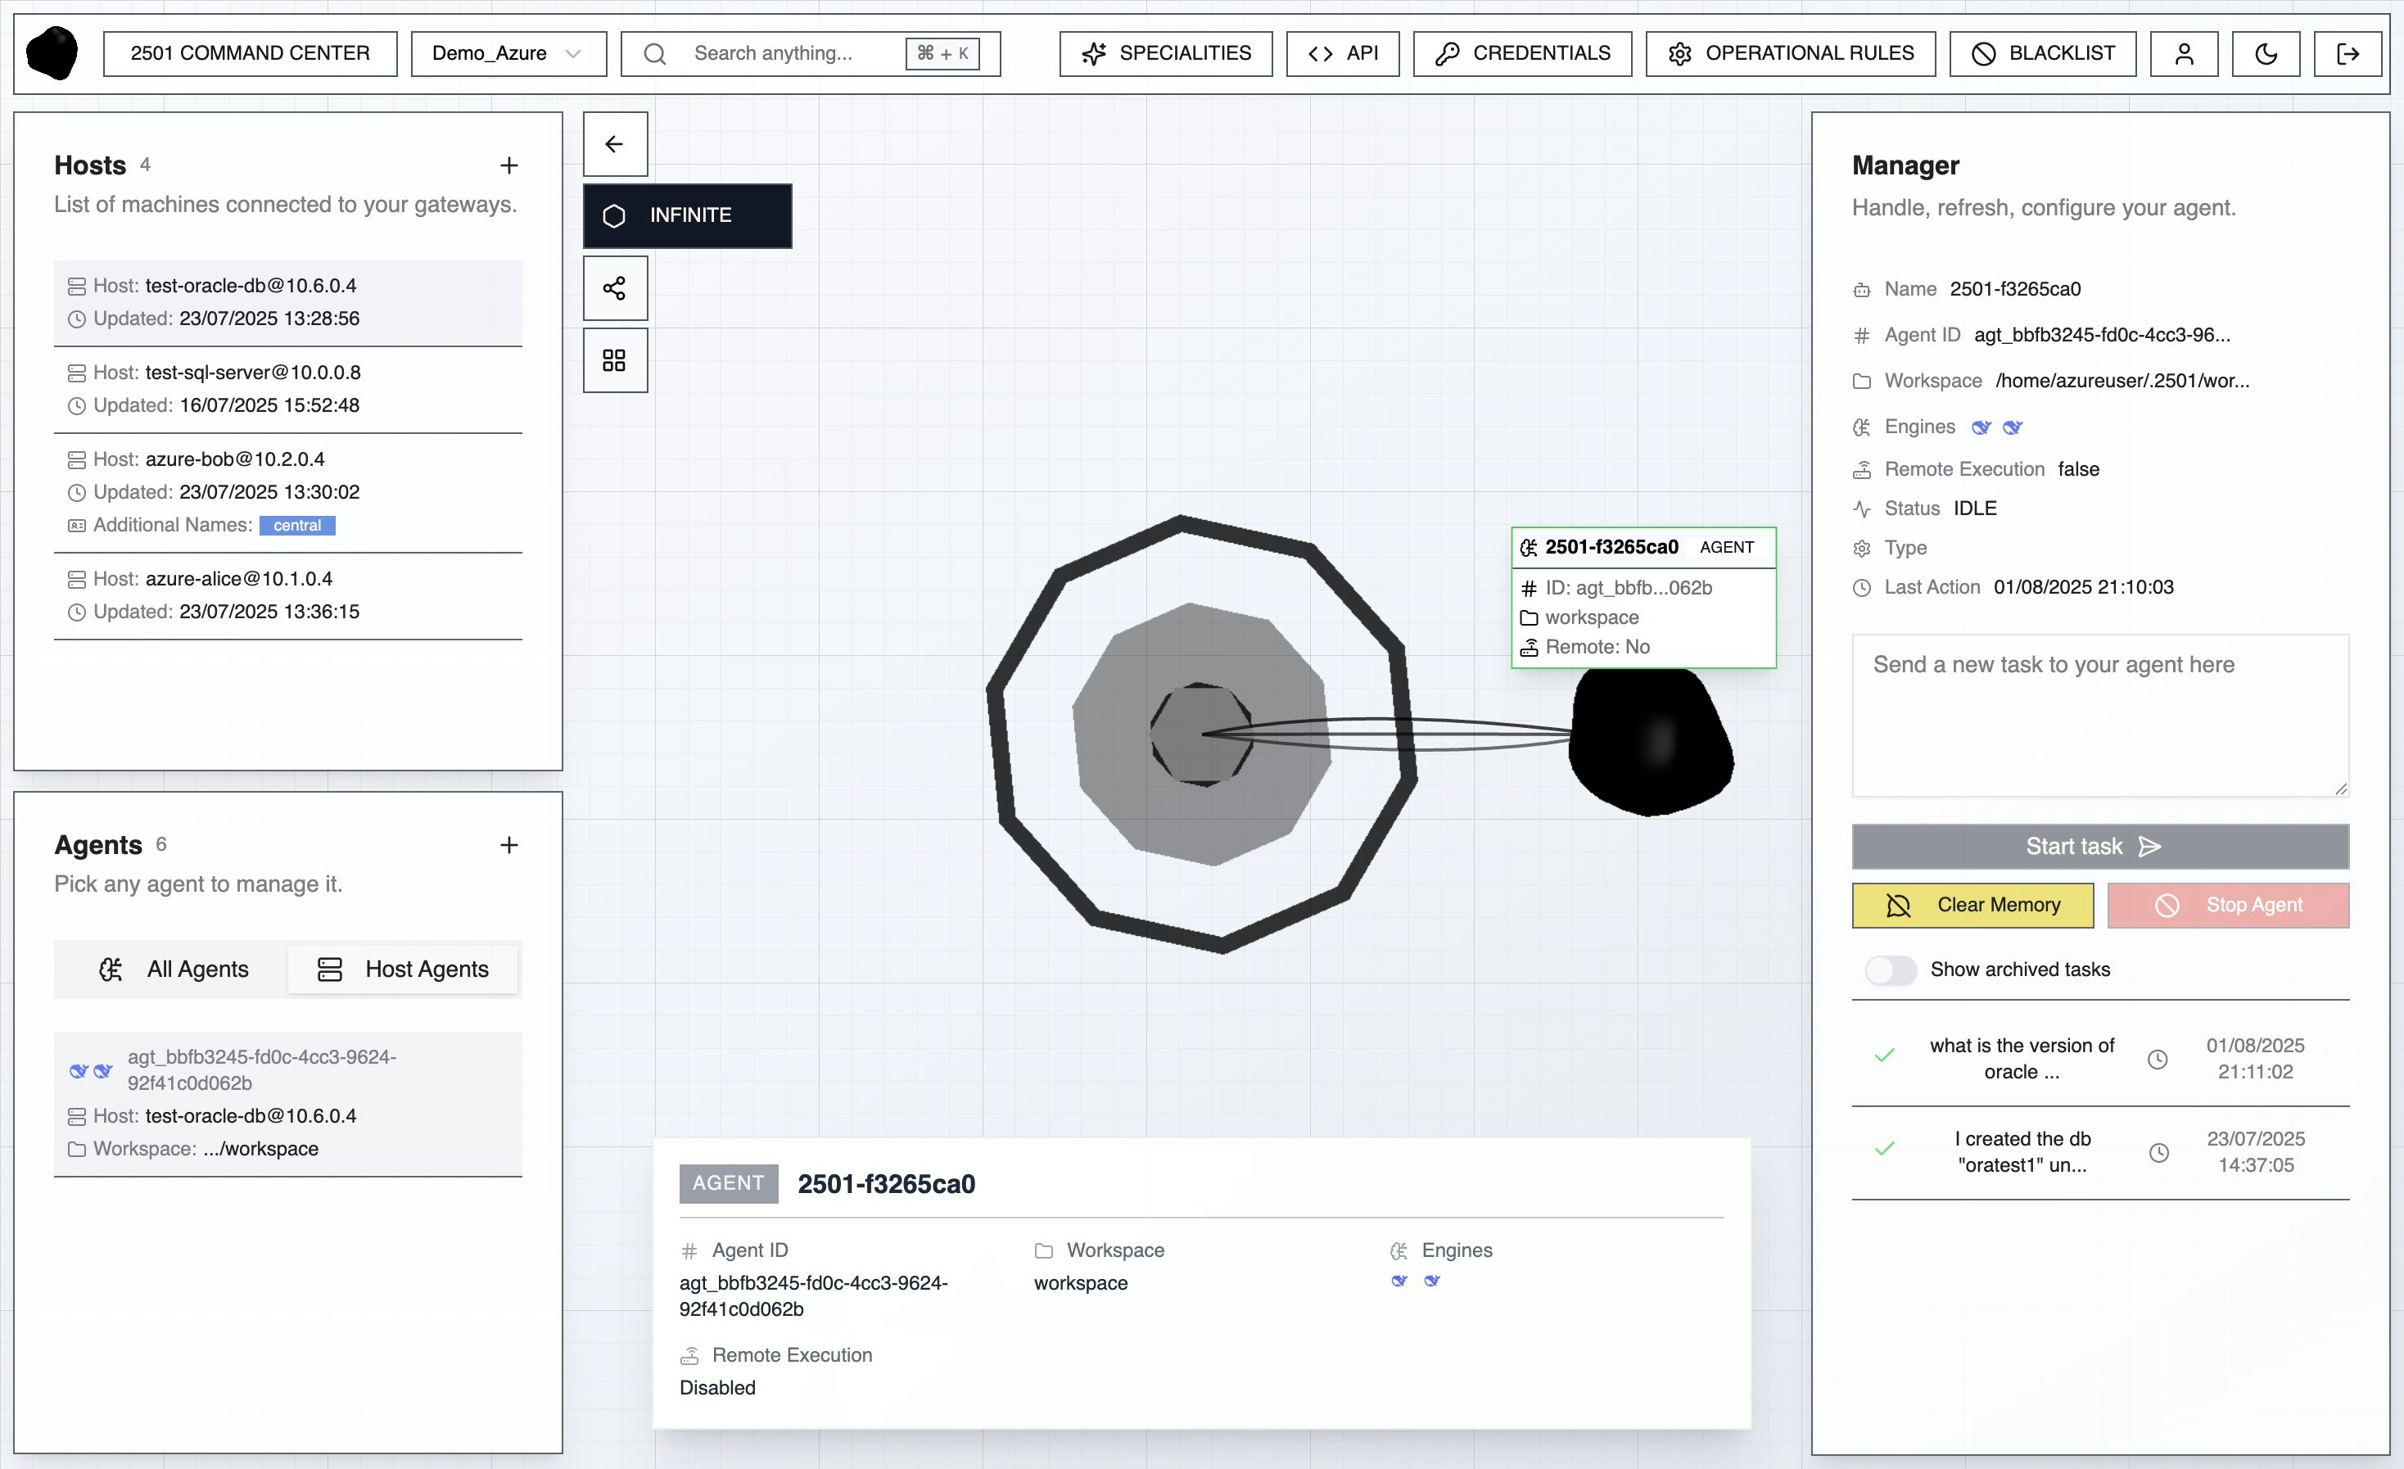Viewport: 2404px width, 1469px height.
Task: Open the SPECIALITIES menu
Action: [1166, 54]
